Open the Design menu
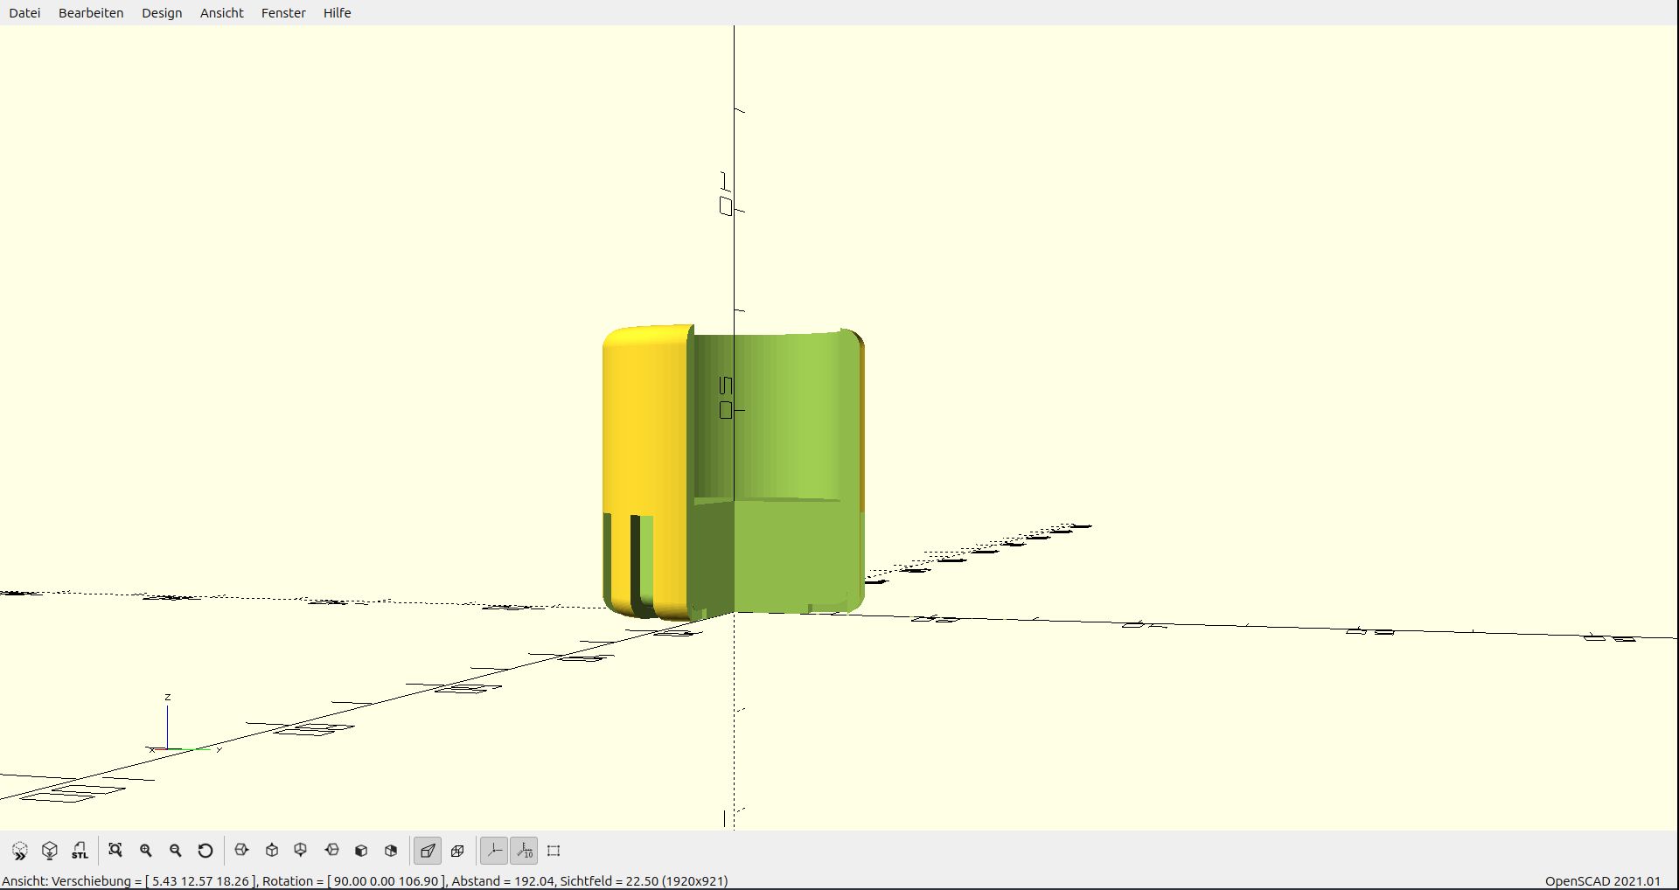Viewport: 1679px width, 890px height. coord(162,13)
